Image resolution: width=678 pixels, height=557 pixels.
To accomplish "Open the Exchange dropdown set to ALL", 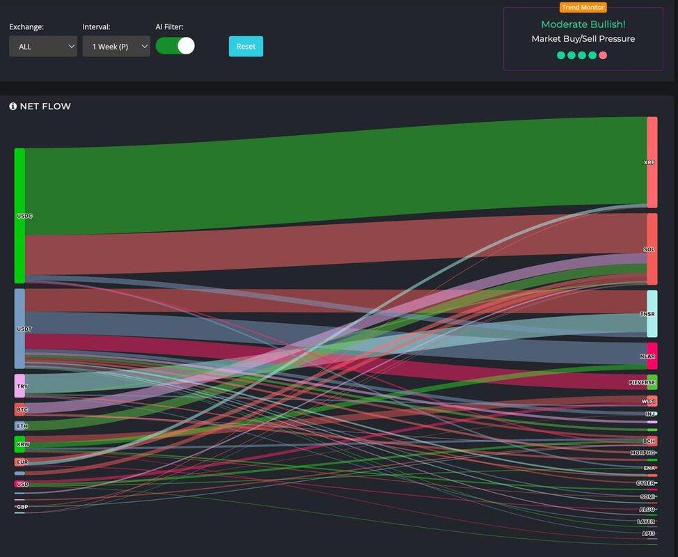I will pyautogui.click(x=43, y=47).
